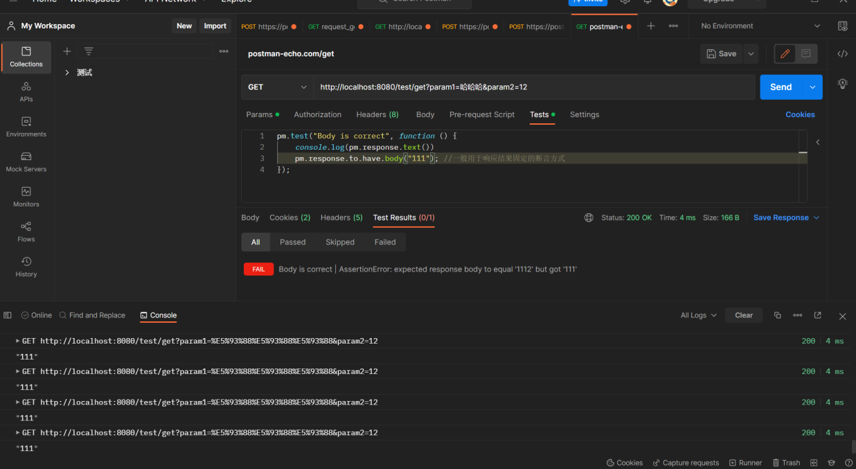Click the two-pane view icon in footer
Viewport: 856px width, 469px height.
pyautogui.click(x=814, y=463)
